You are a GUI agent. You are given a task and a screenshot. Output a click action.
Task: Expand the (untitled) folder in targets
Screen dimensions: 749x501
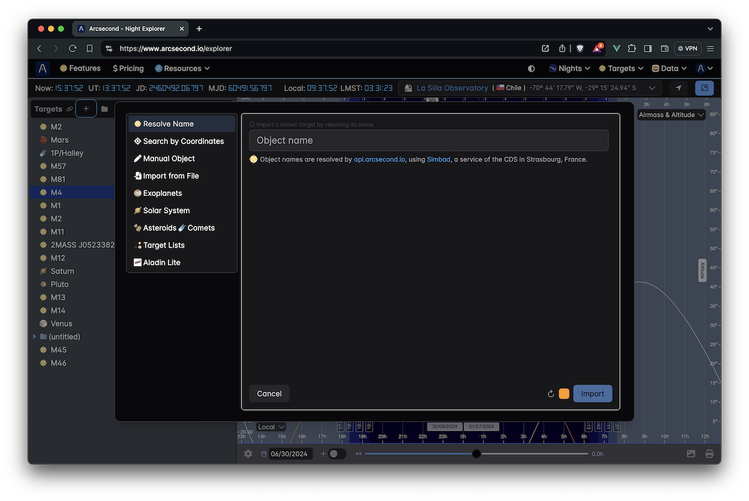pyautogui.click(x=35, y=337)
